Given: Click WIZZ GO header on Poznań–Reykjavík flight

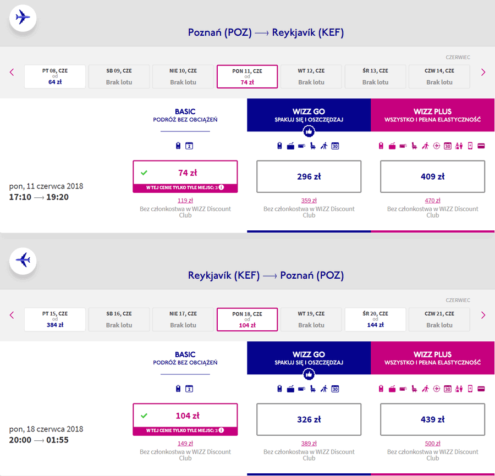Looking at the screenshot, I should [x=309, y=115].
